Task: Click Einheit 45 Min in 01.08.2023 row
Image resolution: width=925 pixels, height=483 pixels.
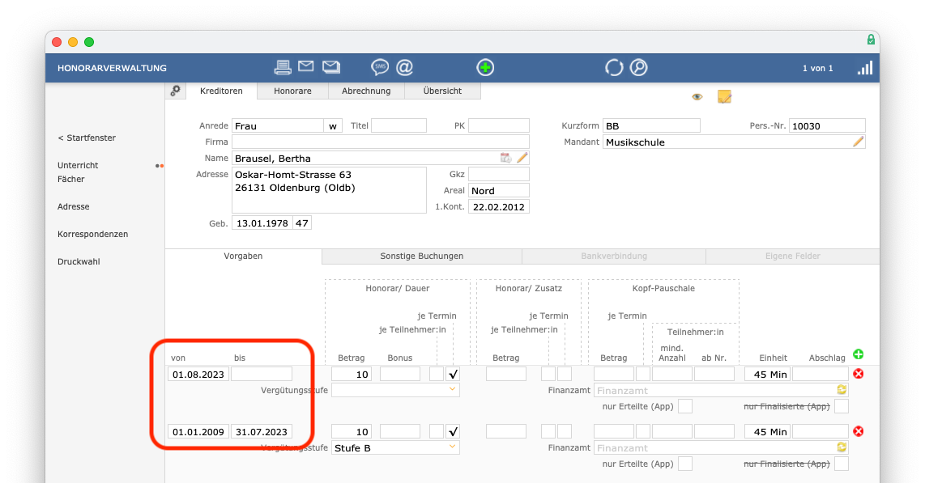Action: (x=768, y=374)
